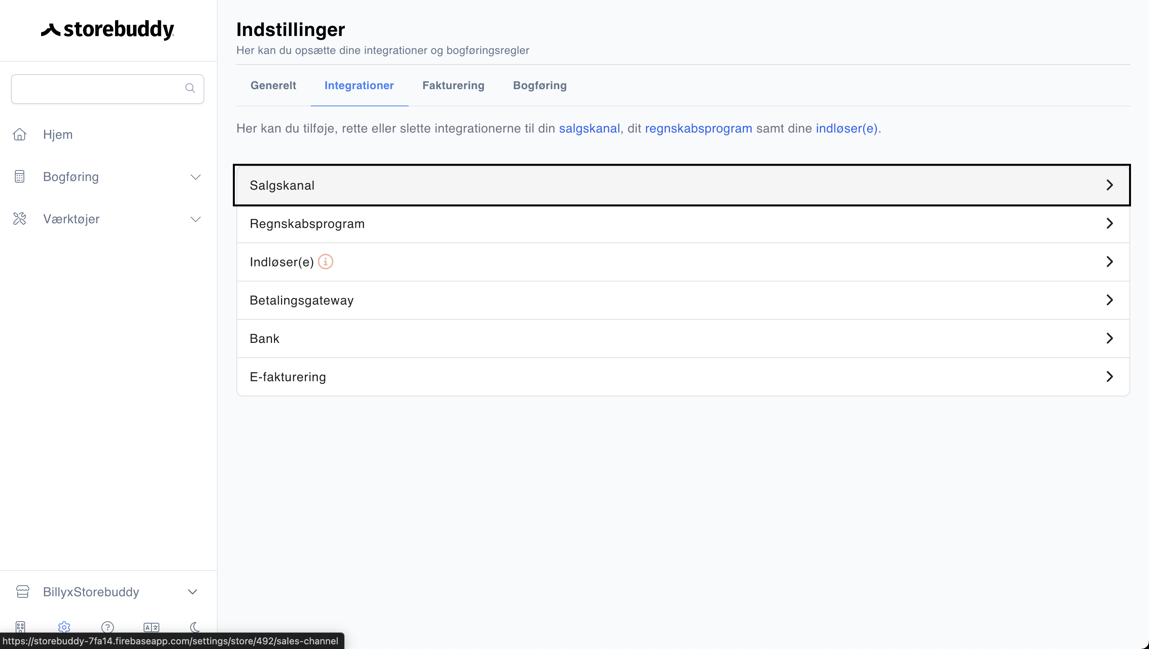
Task: Expand the Værktøjer sidebar menu chevron
Action: tap(195, 219)
